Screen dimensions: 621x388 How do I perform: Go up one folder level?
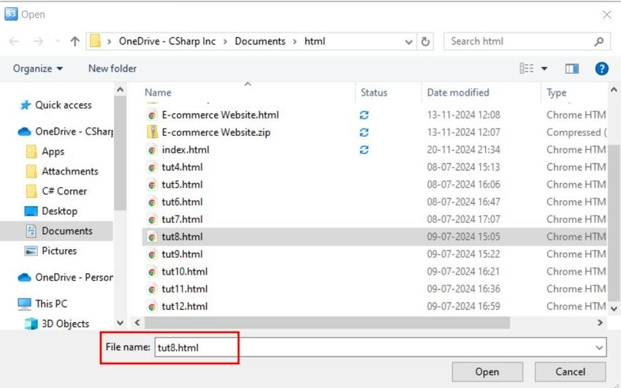pos(75,41)
